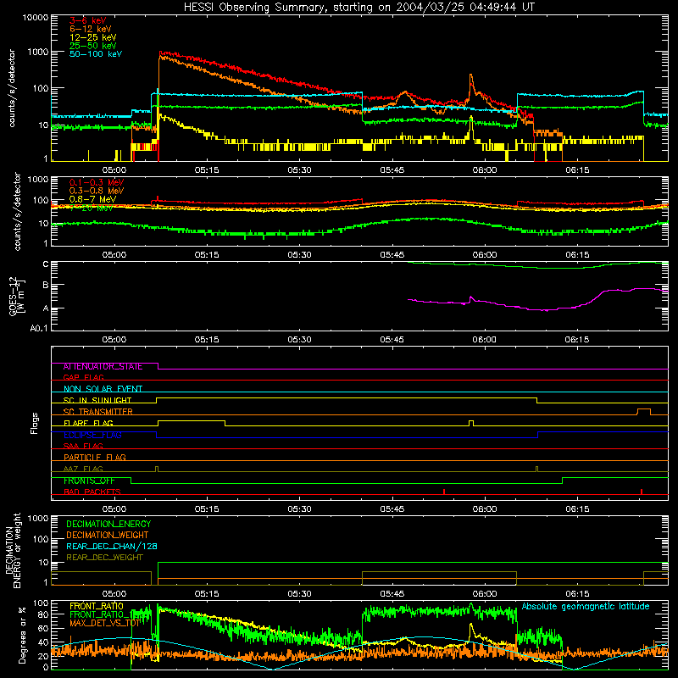Select the ECLIPSE_FLAG label

pyautogui.click(x=92, y=435)
